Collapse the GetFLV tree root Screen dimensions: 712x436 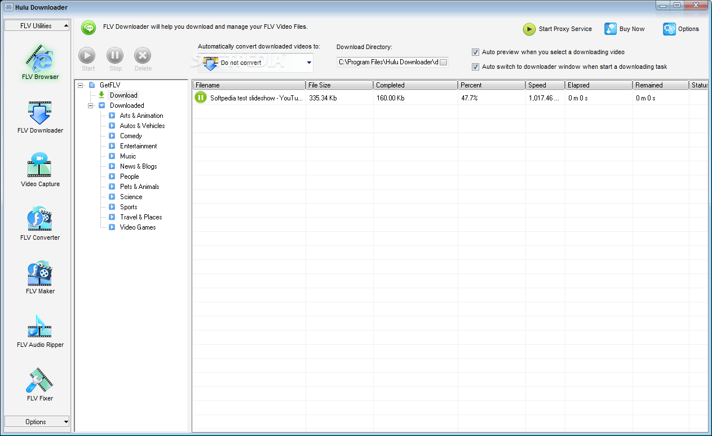[x=81, y=85]
